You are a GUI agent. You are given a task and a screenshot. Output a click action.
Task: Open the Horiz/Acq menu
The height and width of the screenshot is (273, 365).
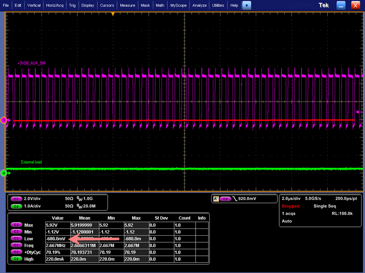(55, 5)
